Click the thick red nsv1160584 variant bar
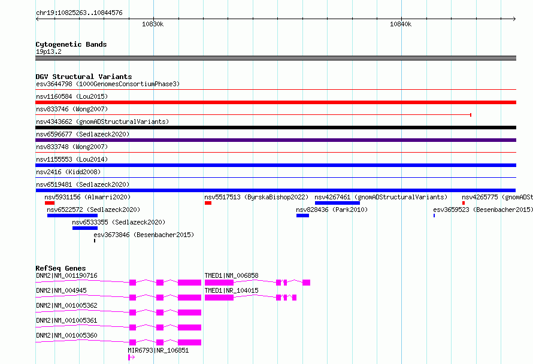Viewport: 533px width, 364px height. pyautogui.click(x=275, y=102)
